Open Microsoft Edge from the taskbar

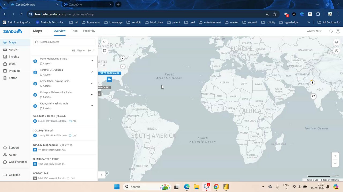[x=187, y=187]
